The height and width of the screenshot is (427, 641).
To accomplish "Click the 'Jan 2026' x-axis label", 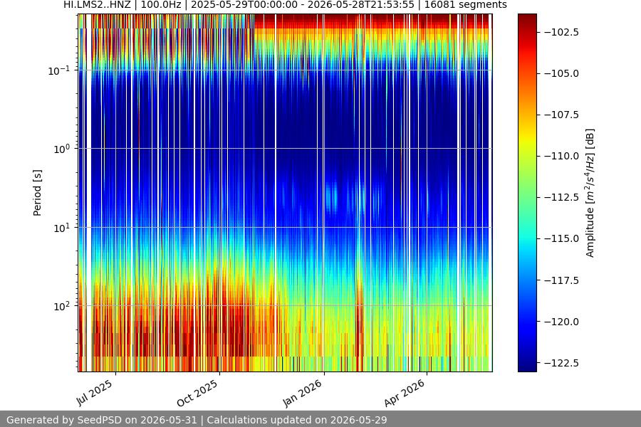I will click(303, 393).
